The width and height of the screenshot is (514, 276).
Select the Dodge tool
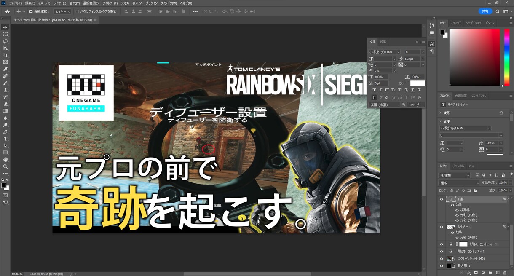5,125
